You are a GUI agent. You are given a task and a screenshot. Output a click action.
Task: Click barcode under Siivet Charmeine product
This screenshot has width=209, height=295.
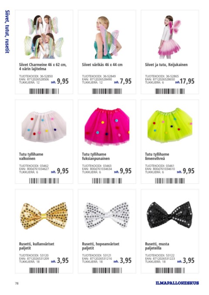point(44,91)
